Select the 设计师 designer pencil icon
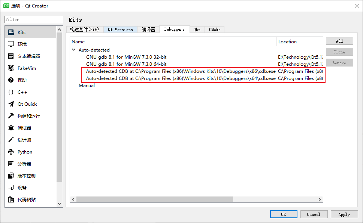The height and width of the screenshot is (223, 363). pyautogui.click(x=11, y=140)
